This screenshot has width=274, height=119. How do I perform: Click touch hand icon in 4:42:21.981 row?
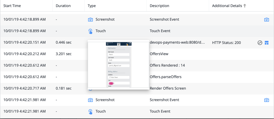[x=90, y=111]
